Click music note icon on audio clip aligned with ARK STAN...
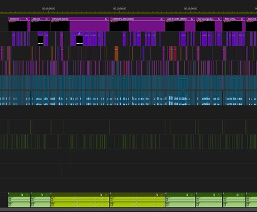257x212 pixels. click(237, 195)
